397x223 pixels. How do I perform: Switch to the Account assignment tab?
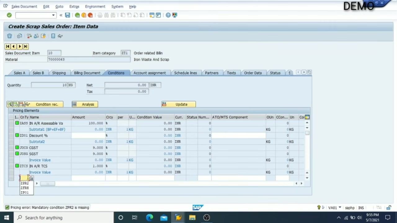[150, 73]
